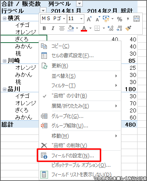Select the オレンジ row under 川崎
Viewport: 147px width, 181px height.
tap(26, 68)
